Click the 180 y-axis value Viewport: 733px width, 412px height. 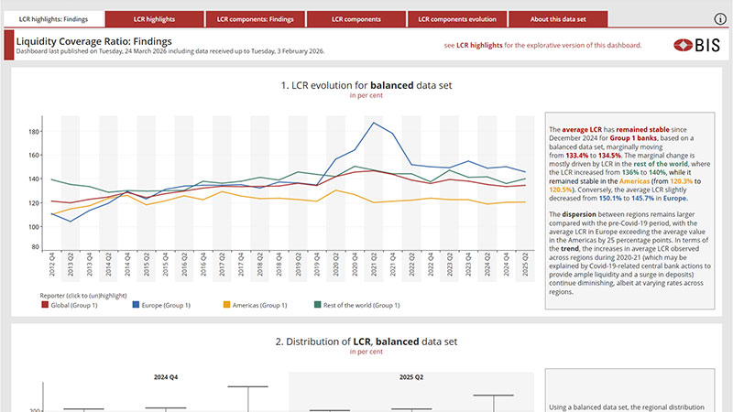34,132
